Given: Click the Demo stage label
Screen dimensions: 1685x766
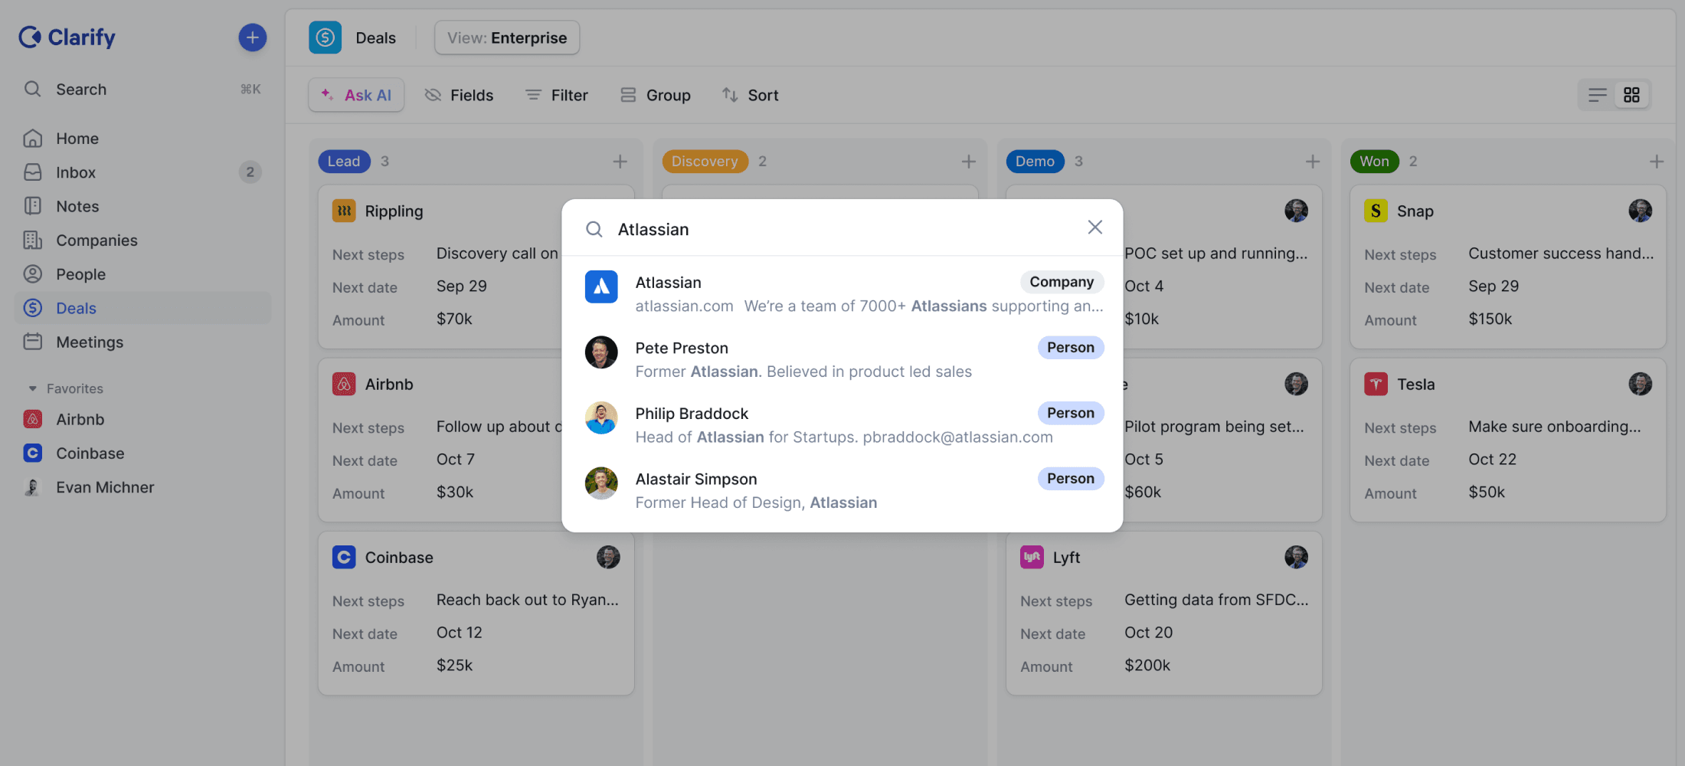Looking at the screenshot, I should click(1035, 161).
